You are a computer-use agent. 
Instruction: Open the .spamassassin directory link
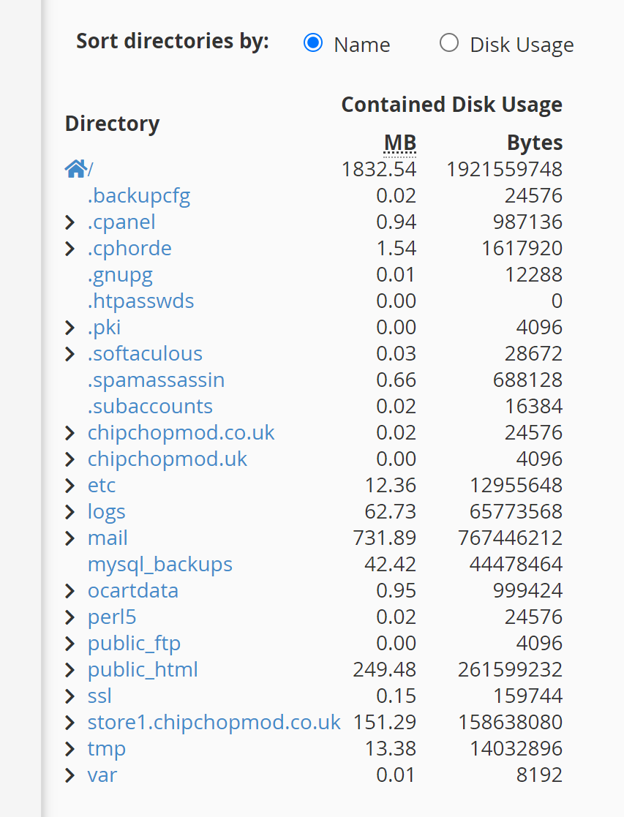click(x=156, y=380)
